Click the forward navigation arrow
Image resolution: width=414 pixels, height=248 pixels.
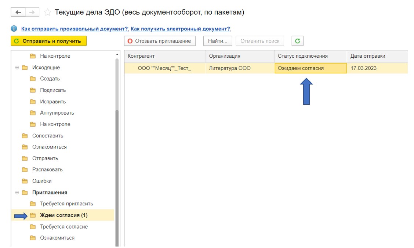pos(32,12)
